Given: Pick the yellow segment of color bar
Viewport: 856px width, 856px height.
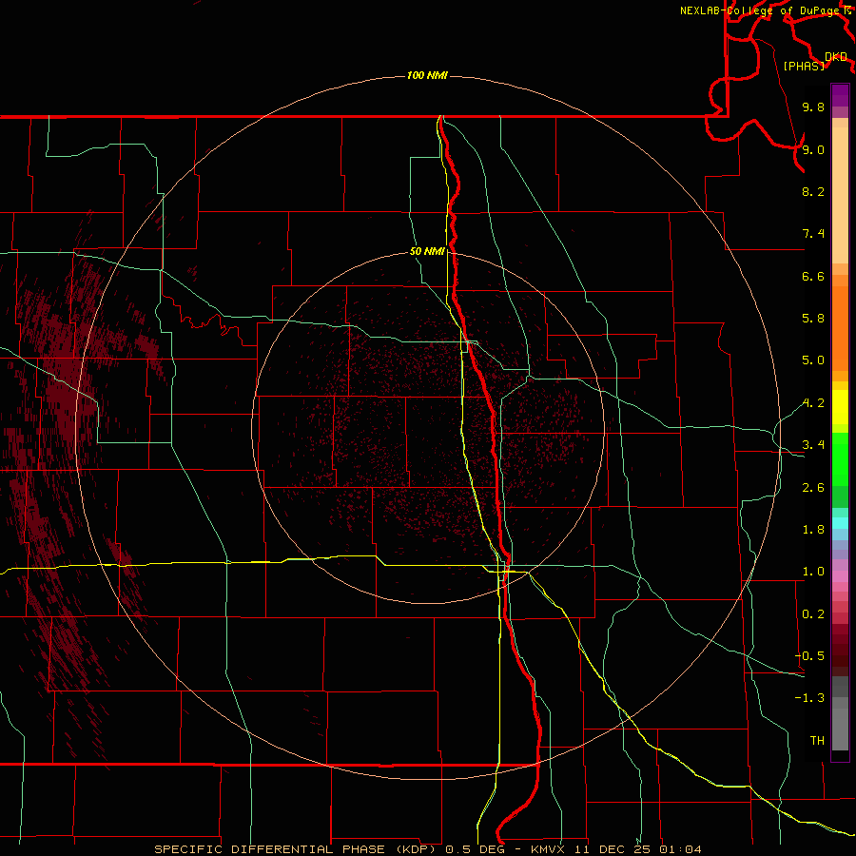Looking at the screenshot, I should pyautogui.click(x=840, y=407).
